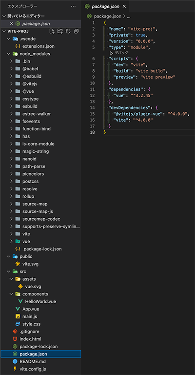Click line number 18 in the gutter
Screen dimensions: 195x375
[x=92, y=132]
